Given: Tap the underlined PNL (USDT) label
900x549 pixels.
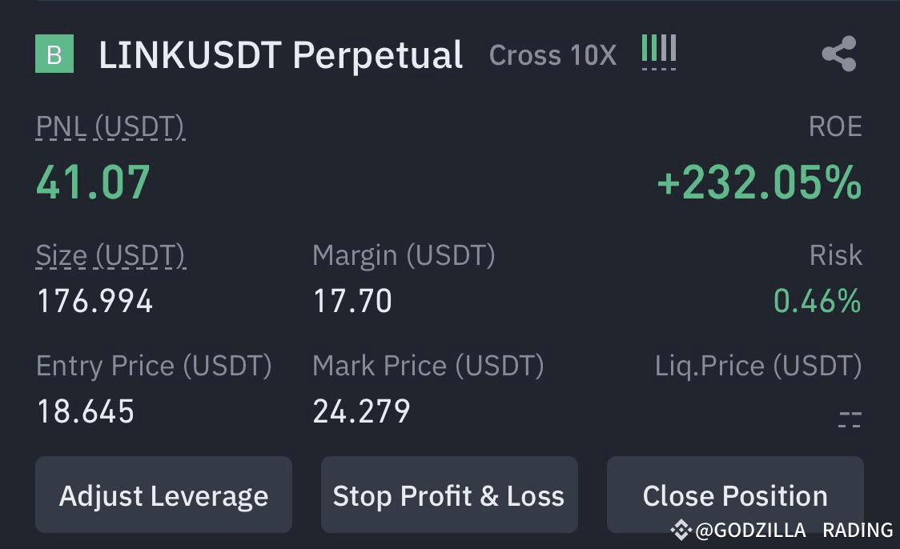Looking at the screenshot, I should click(110, 126).
